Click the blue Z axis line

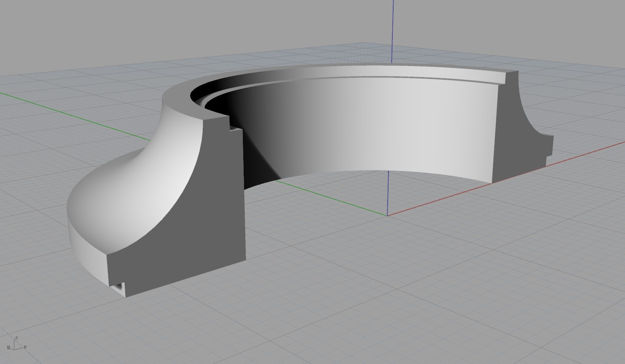(x=392, y=31)
